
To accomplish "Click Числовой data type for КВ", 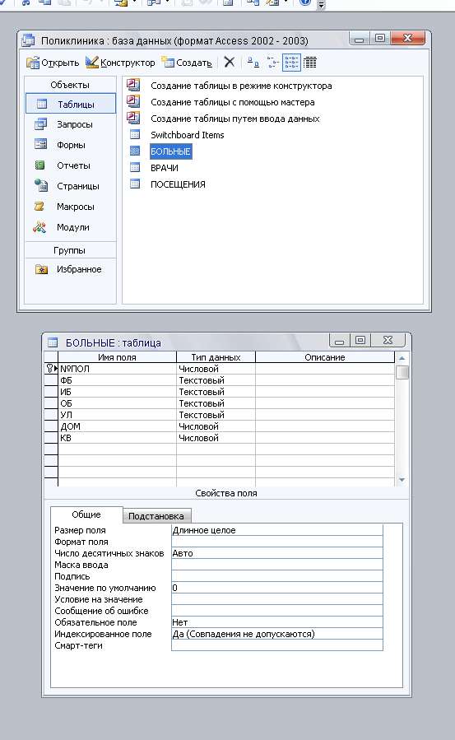I will [x=216, y=438].
